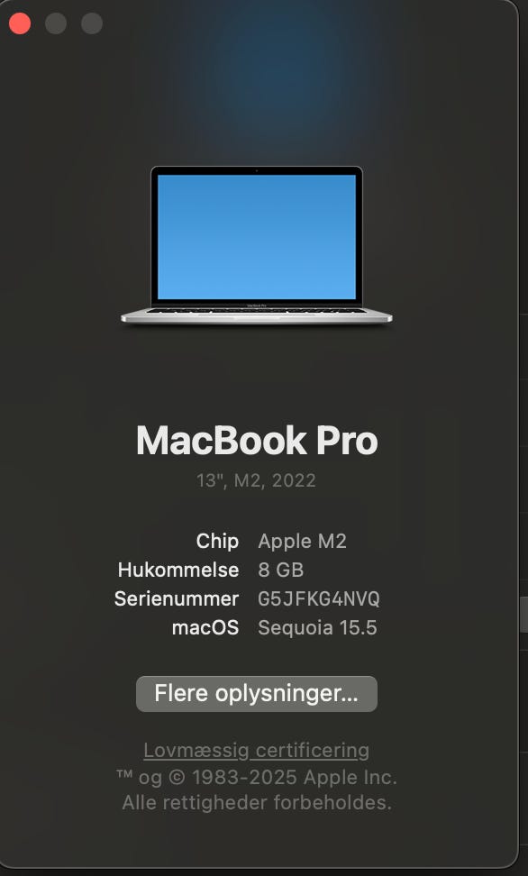Select the serial number G5JFKG4NVQ
This screenshot has width=528, height=876.
[x=318, y=599]
